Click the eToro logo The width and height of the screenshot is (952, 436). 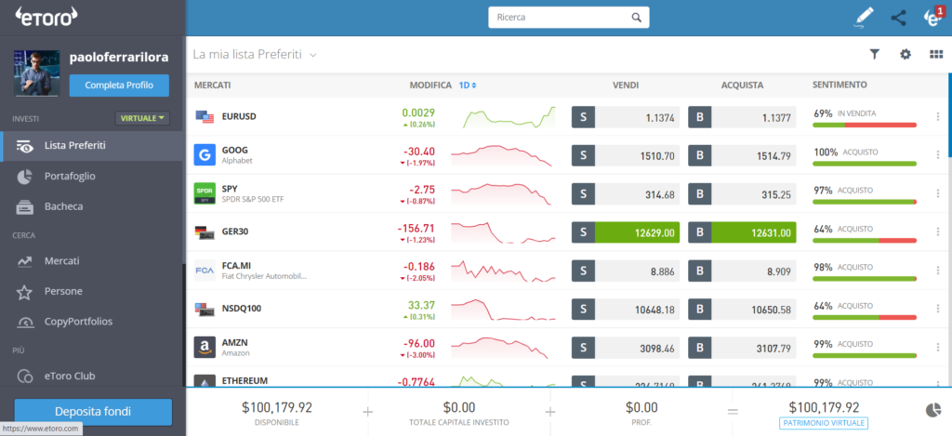(x=46, y=17)
